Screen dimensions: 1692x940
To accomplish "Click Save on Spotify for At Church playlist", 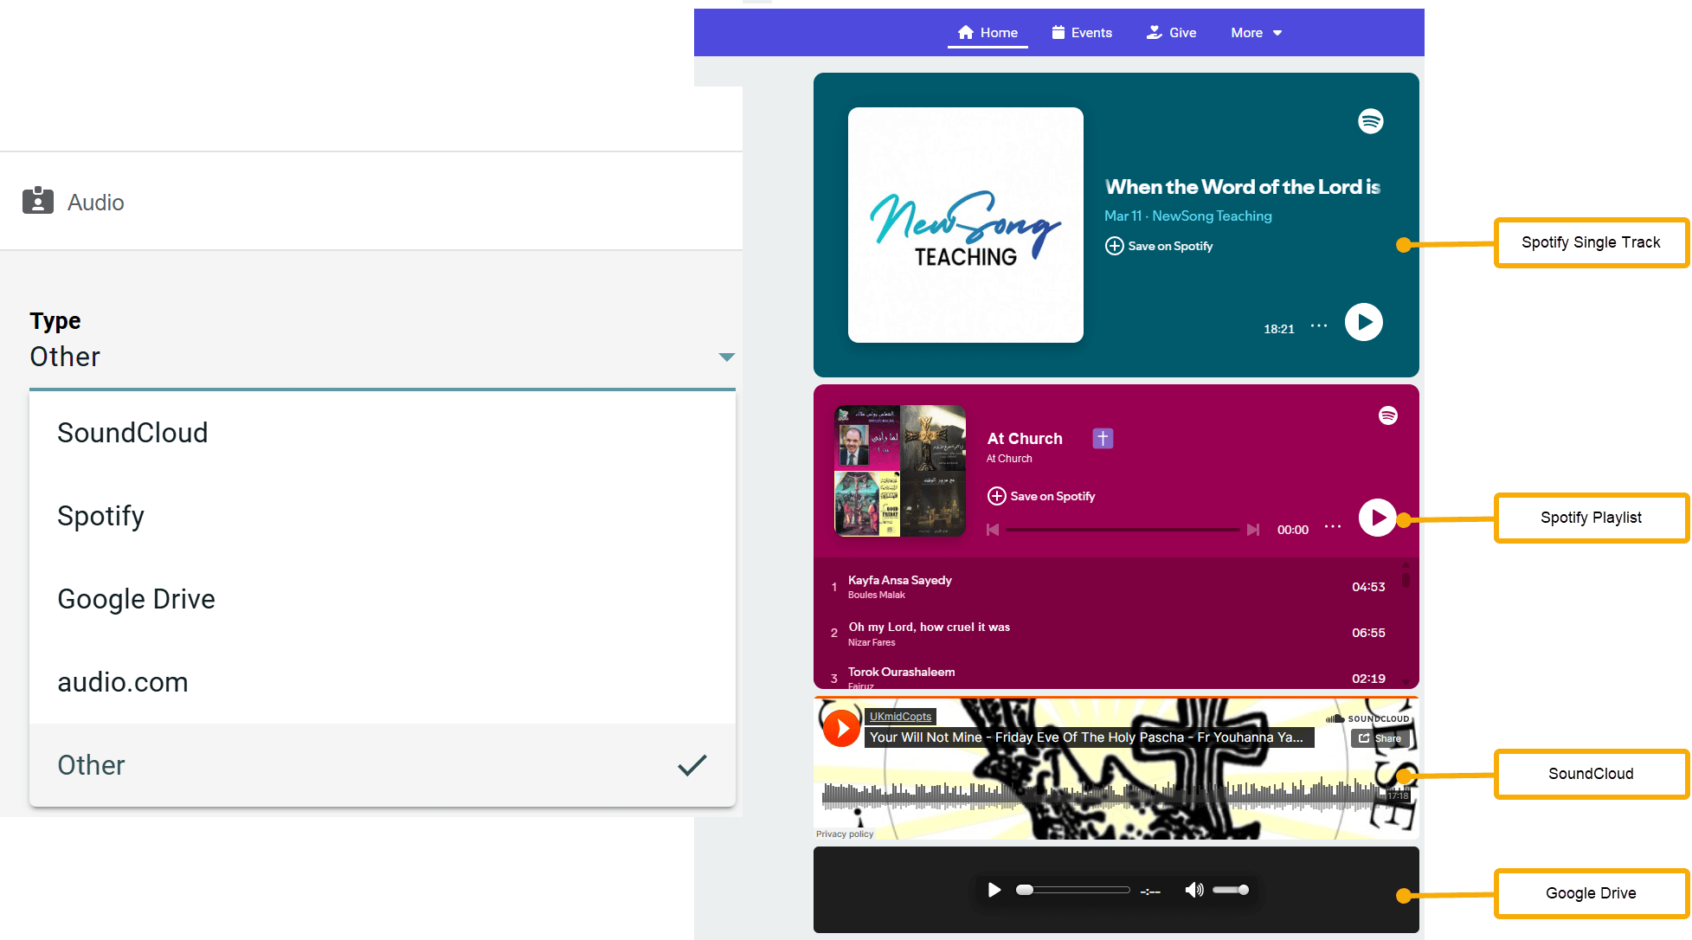I will tap(1041, 496).
